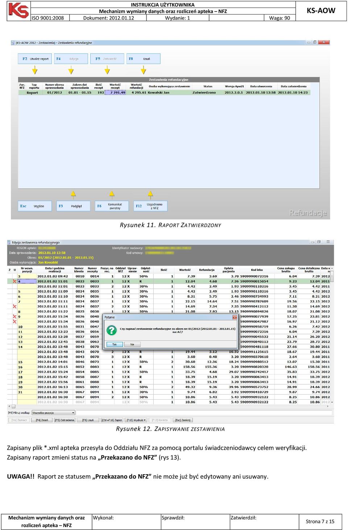Click the horizontal scrollbar below the Edycja table

click(169, 406)
